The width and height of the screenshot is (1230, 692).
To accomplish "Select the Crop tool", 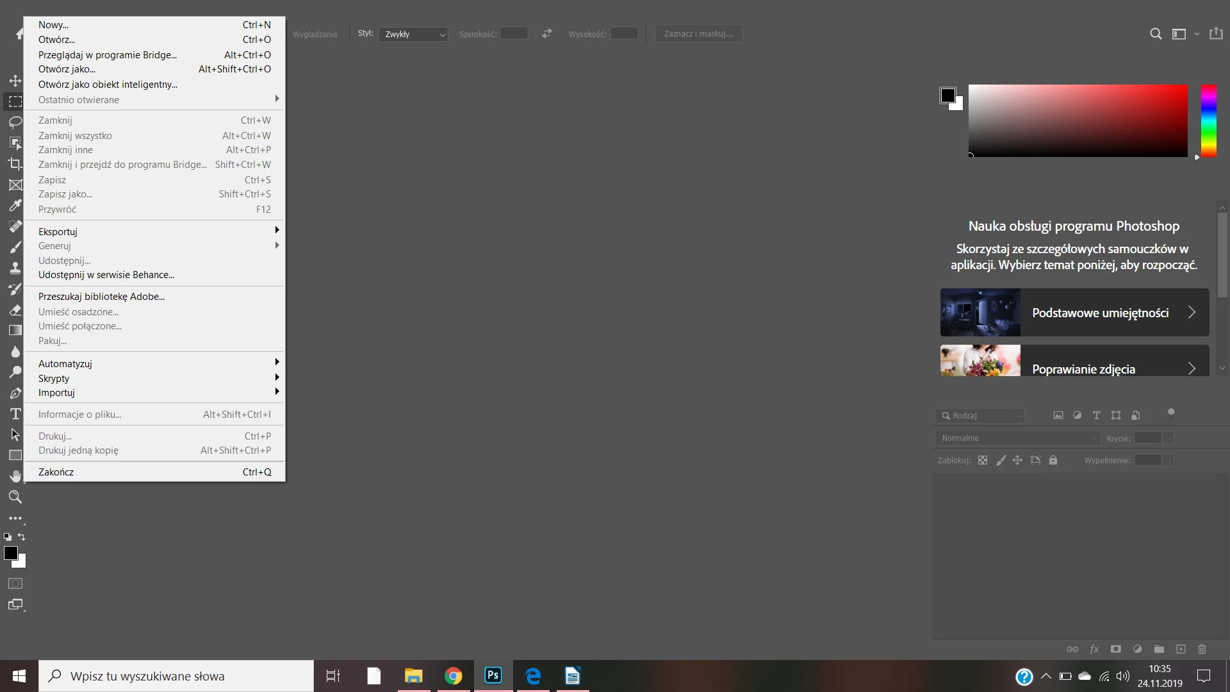I will click(x=15, y=163).
